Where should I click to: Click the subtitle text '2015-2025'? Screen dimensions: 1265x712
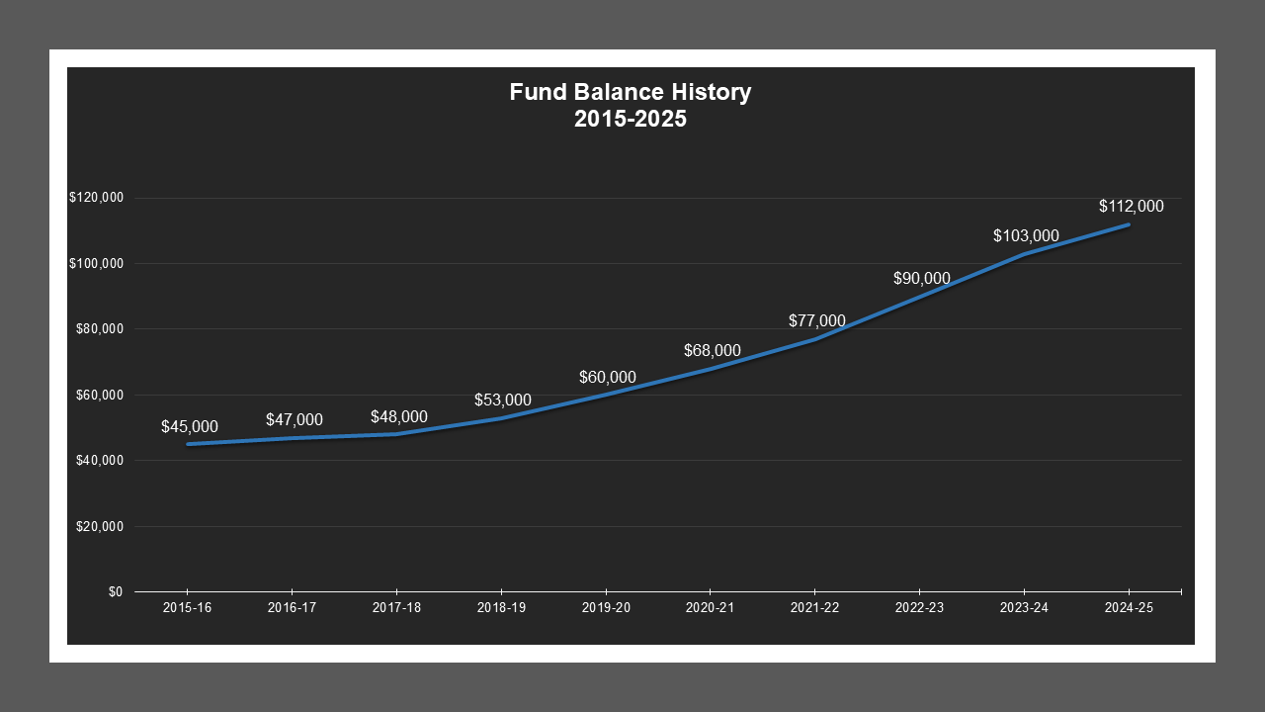[x=631, y=118]
